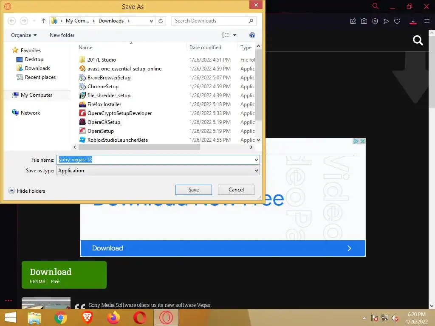
Task: Sort files by Date modified column
Action: [x=205, y=48]
